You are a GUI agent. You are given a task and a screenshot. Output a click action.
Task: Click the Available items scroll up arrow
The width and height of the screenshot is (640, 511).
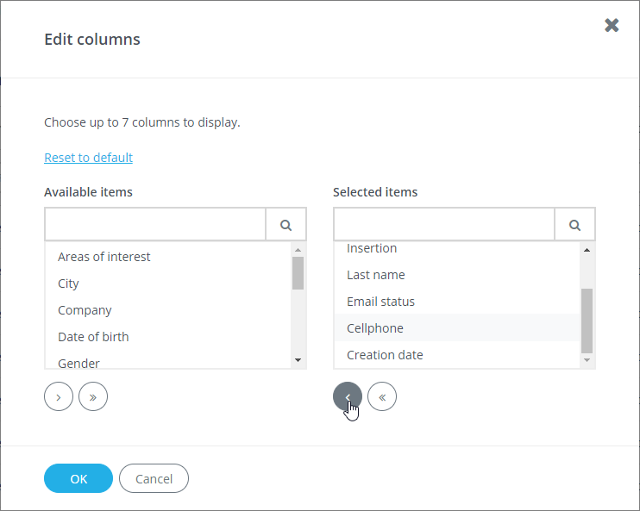coord(298,250)
